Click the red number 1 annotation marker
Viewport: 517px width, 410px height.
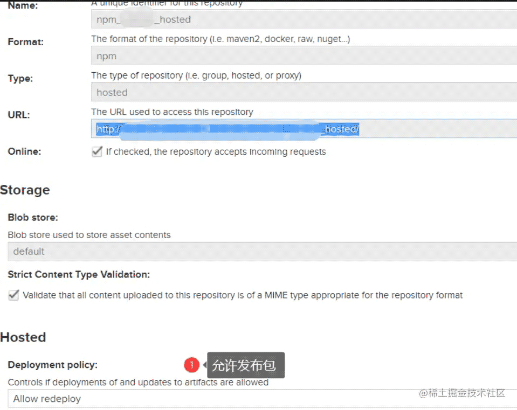(191, 365)
